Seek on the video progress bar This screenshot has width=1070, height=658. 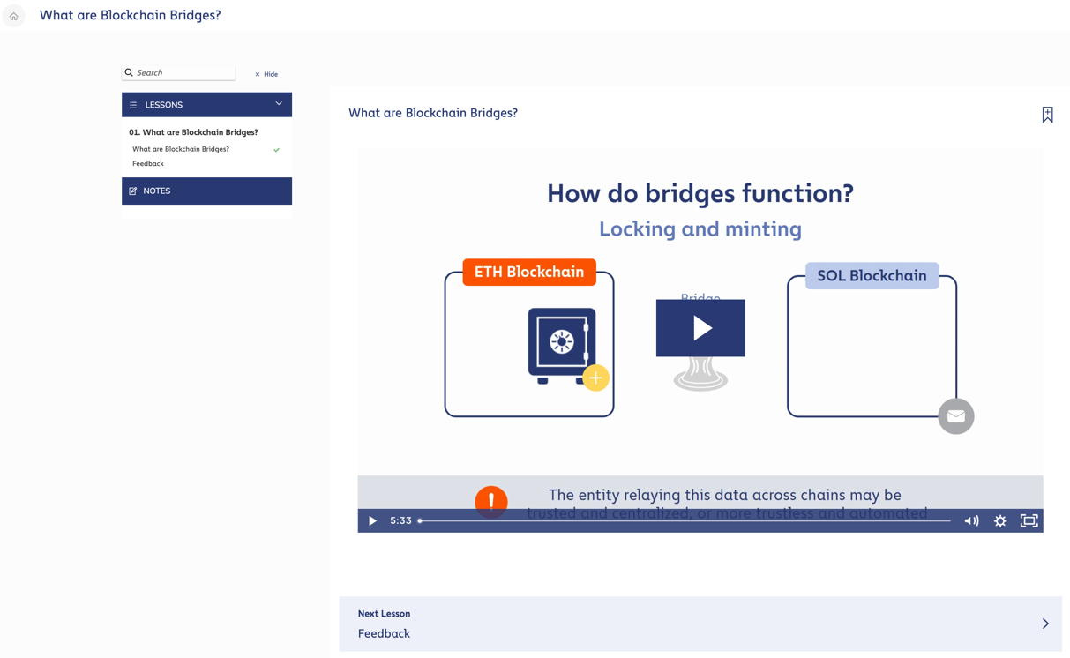click(685, 521)
